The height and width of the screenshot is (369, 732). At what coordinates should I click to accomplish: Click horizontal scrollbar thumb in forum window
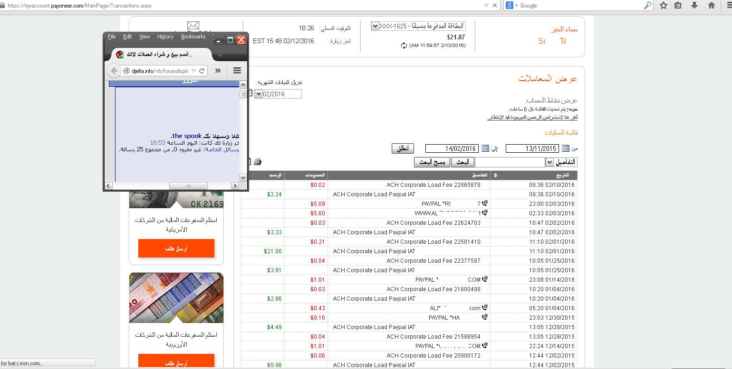coord(188,185)
